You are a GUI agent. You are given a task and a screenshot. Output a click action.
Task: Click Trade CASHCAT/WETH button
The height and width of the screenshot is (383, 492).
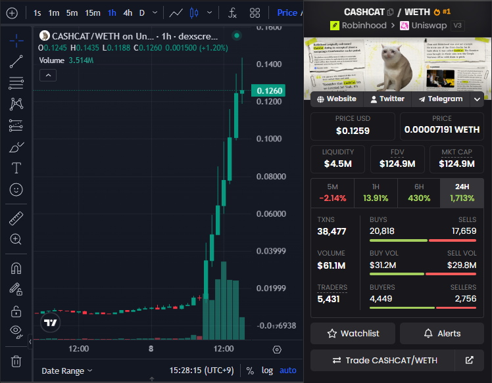(383, 360)
